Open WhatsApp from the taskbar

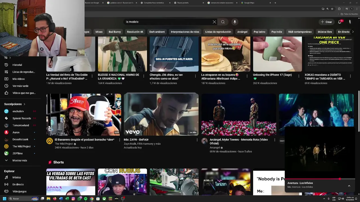click(x=79, y=199)
